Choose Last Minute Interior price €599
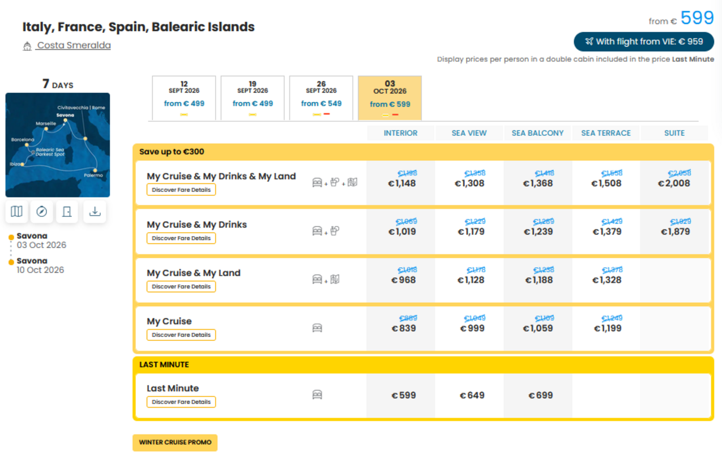 [404, 395]
